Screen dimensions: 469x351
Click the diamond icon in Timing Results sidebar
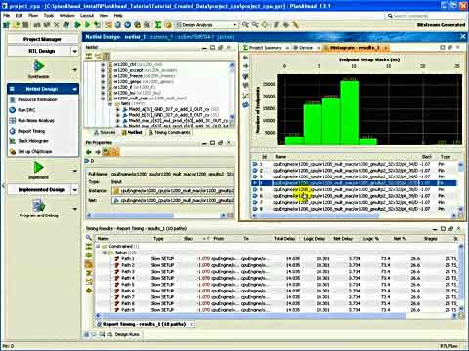(x=89, y=291)
